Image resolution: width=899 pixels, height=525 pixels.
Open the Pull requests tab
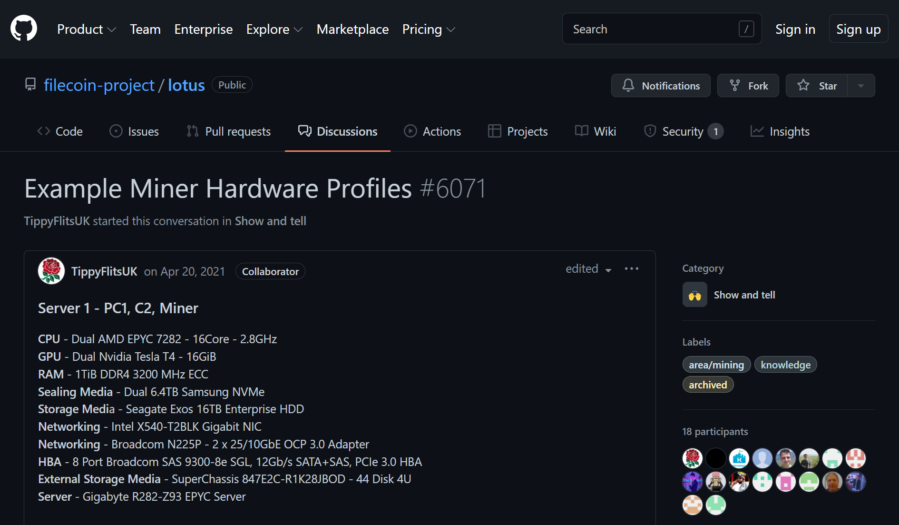click(229, 131)
